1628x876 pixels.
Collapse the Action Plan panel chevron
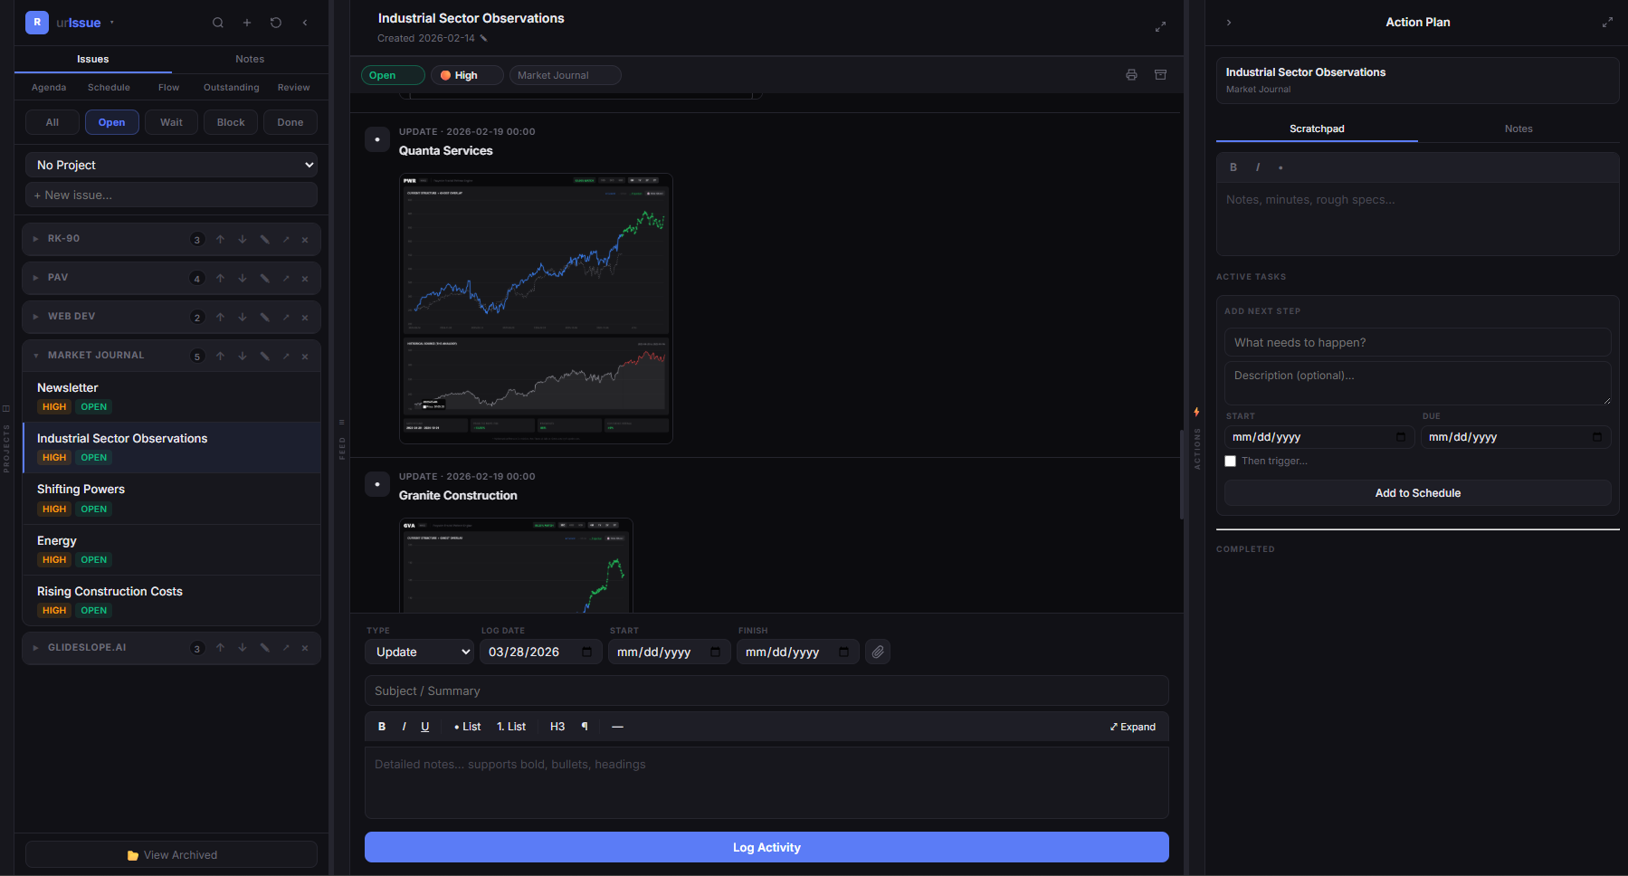coord(1228,23)
